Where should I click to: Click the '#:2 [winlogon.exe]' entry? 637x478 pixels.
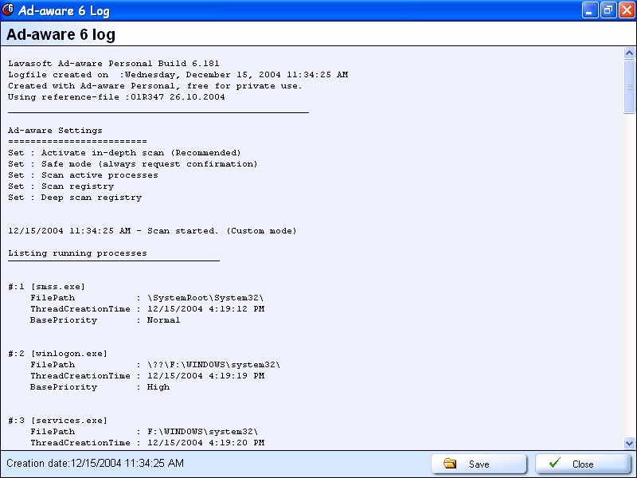point(57,354)
